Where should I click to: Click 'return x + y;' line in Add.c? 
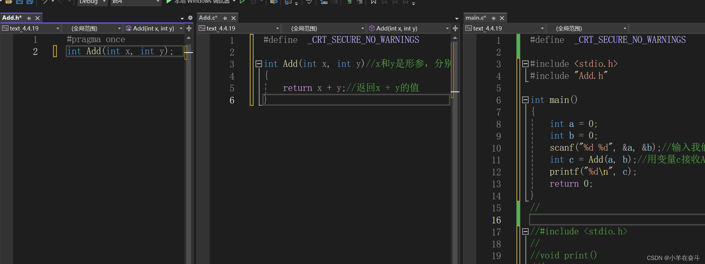(314, 88)
